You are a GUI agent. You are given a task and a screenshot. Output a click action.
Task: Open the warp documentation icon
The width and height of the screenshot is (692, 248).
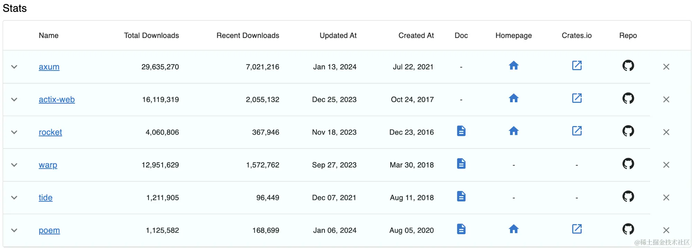[461, 163]
